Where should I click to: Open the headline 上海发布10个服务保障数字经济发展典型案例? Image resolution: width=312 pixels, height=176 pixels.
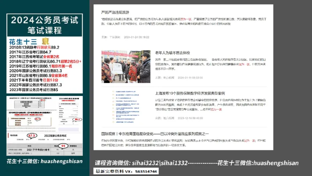tap(190, 93)
